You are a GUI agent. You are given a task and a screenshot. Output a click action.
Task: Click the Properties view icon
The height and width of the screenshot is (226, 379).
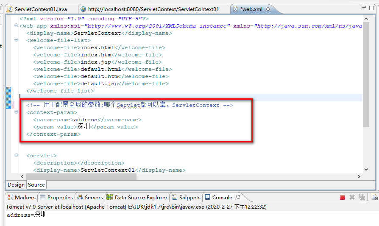[x=42, y=197]
